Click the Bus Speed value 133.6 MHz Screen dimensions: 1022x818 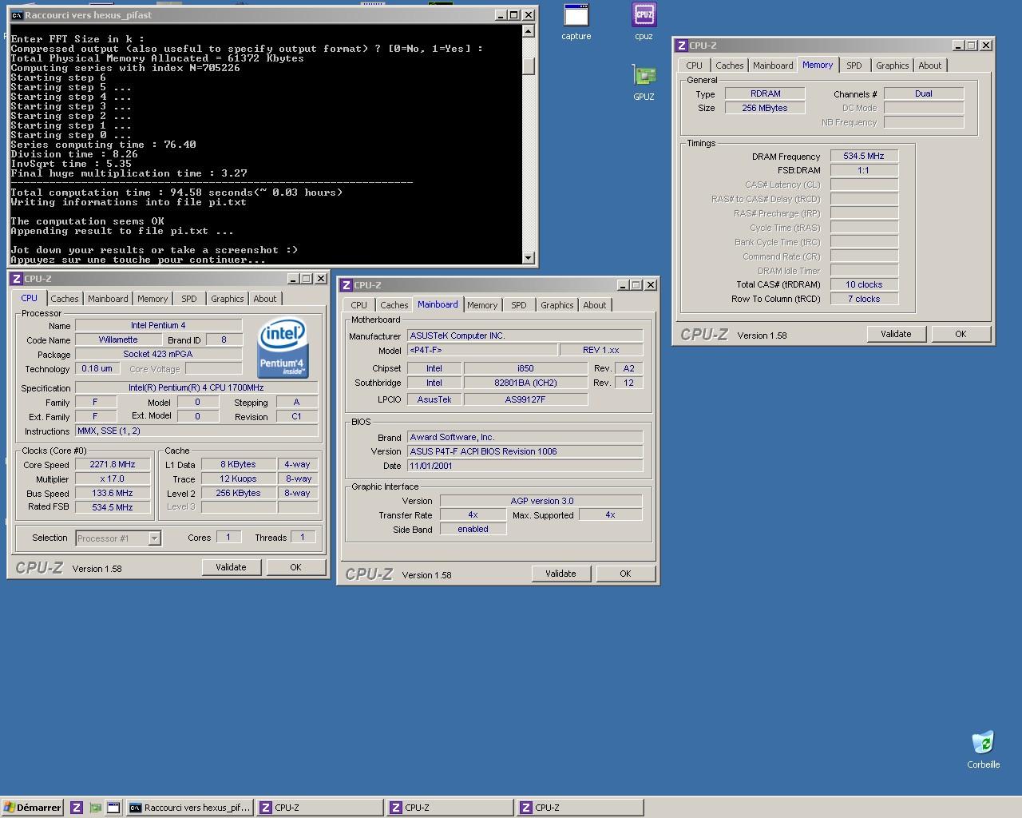[x=113, y=493]
